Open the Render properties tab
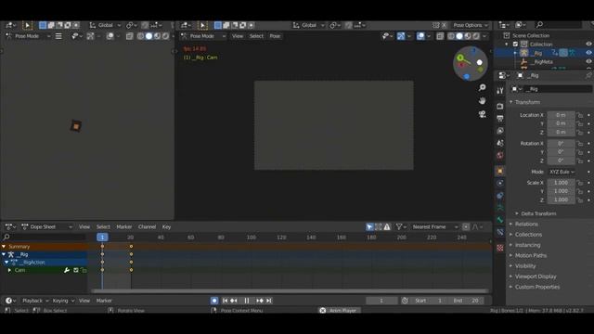This screenshot has height=334, width=594. pos(500,107)
